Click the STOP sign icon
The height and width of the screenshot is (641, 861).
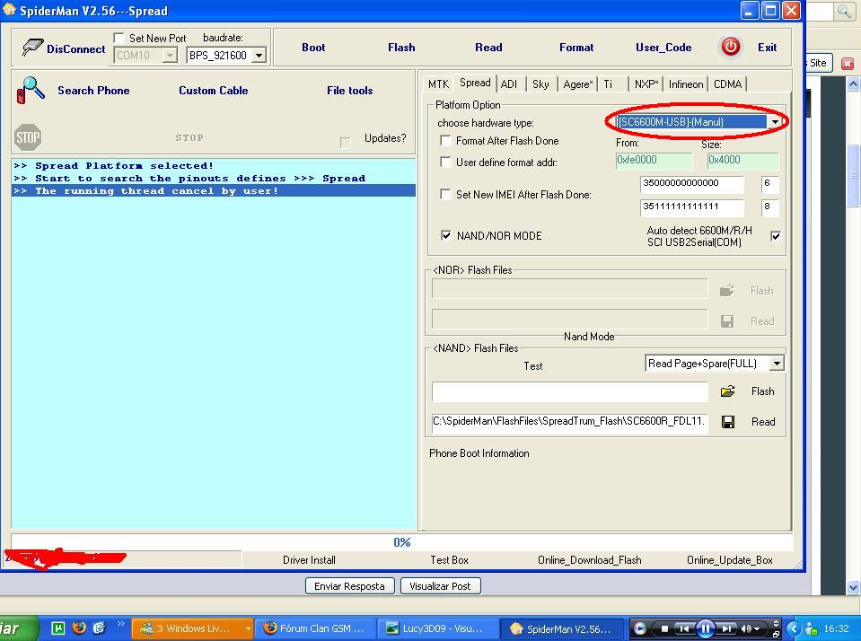(28, 137)
